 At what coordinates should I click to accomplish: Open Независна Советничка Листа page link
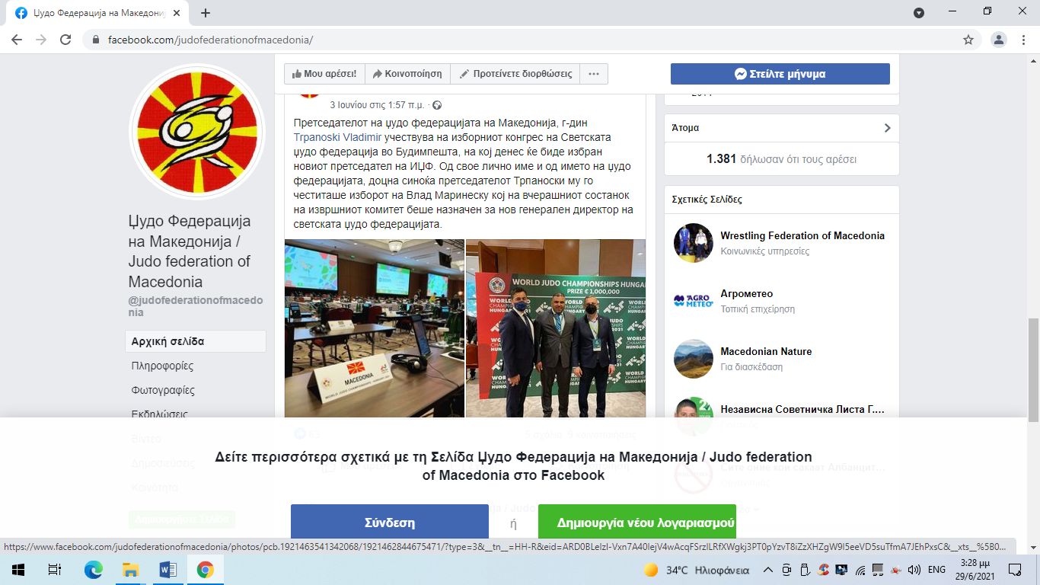[x=802, y=409]
